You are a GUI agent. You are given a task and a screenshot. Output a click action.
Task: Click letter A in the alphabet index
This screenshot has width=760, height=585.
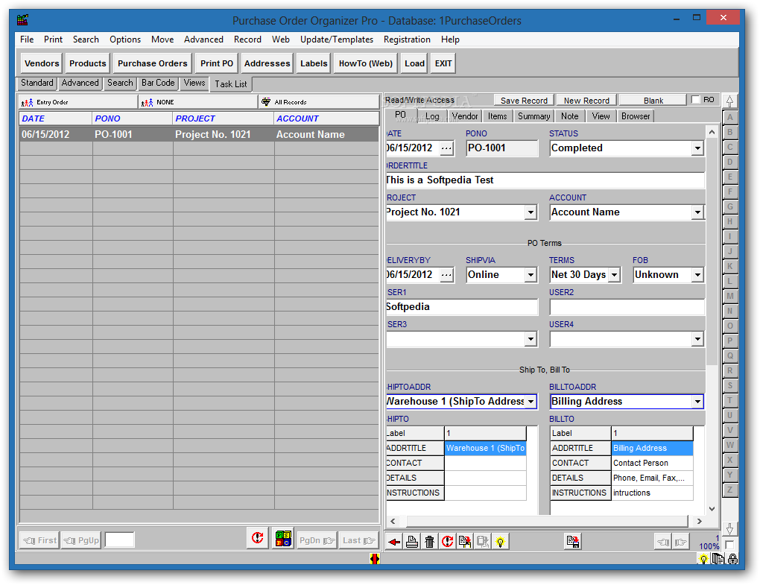pyautogui.click(x=729, y=117)
